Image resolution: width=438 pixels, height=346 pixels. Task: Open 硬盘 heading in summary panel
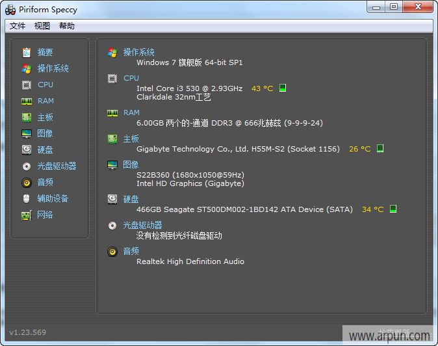click(131, 199)
